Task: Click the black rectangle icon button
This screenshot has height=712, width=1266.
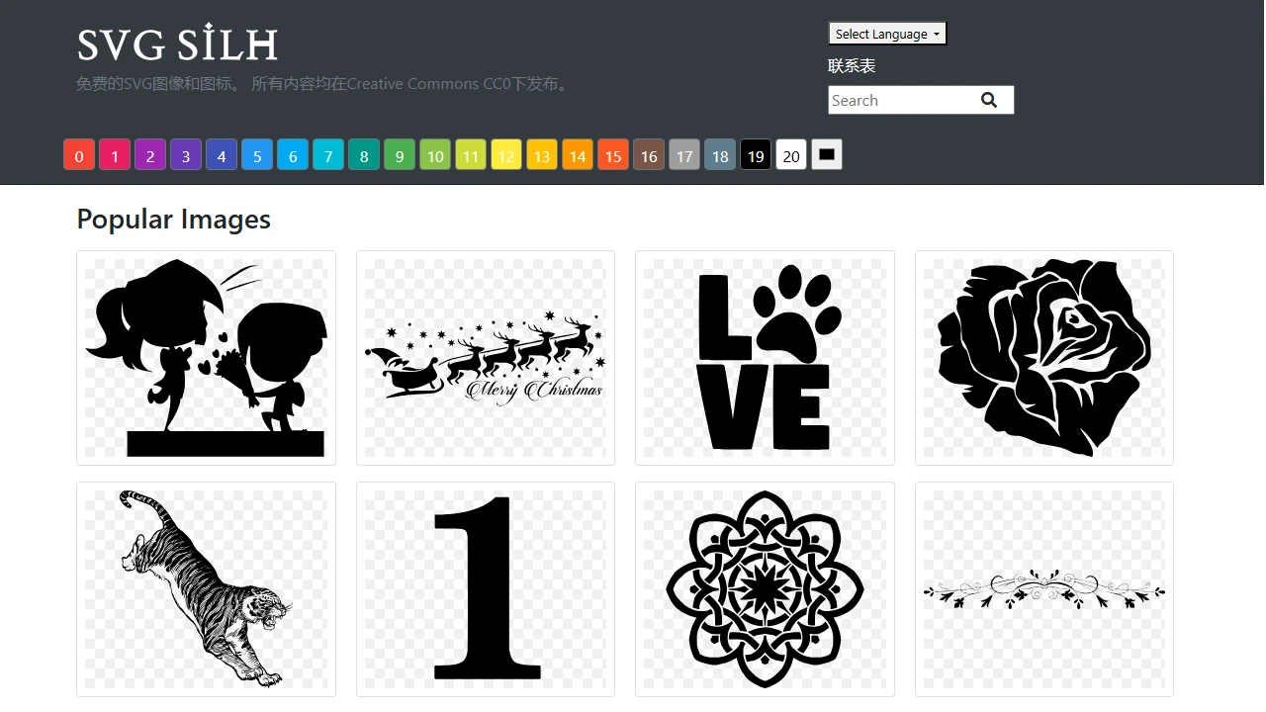Action: click(827, 154)
